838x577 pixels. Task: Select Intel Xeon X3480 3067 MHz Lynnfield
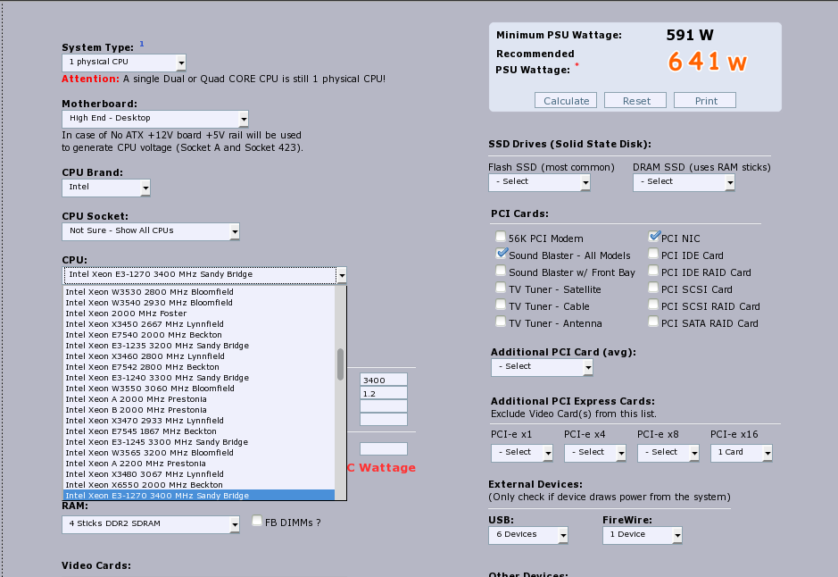[x=199, y=473]
